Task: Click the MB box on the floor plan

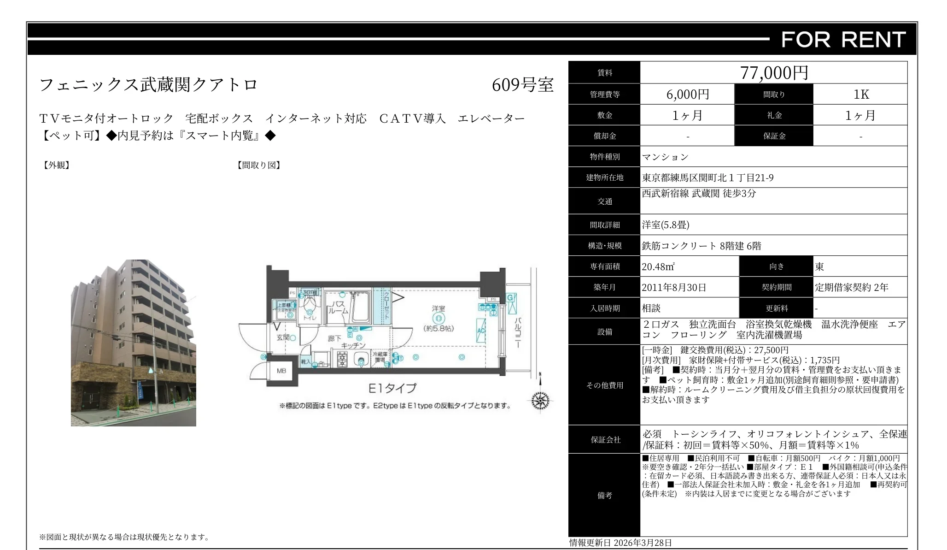Action: 282,372
